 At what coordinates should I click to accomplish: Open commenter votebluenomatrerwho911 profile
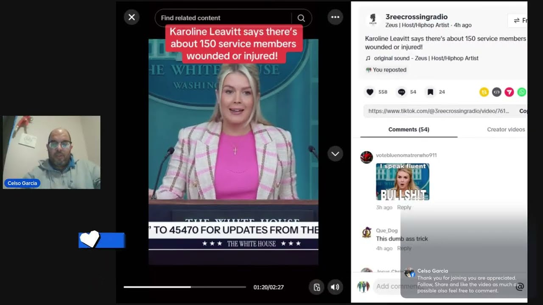(x=406, y=155)
